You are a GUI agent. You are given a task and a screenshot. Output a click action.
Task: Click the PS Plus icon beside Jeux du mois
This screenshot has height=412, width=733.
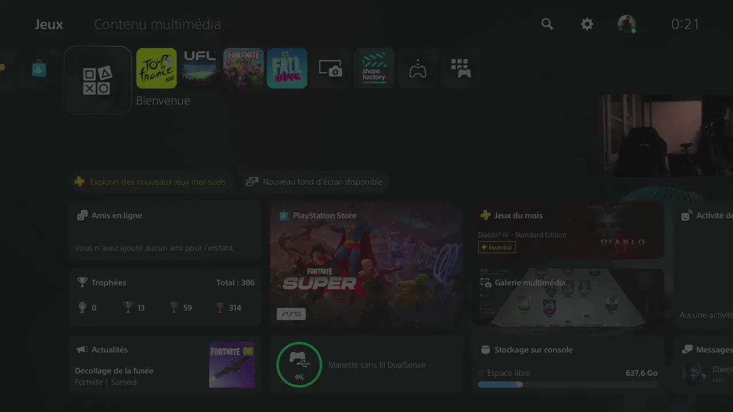pyautogui.click(x=485, y=215)
